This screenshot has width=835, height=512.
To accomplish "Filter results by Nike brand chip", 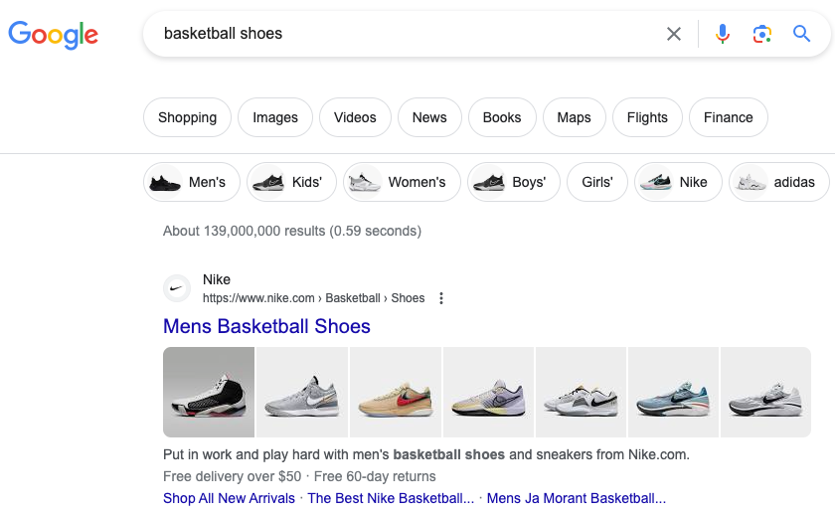I will [678, 182].
